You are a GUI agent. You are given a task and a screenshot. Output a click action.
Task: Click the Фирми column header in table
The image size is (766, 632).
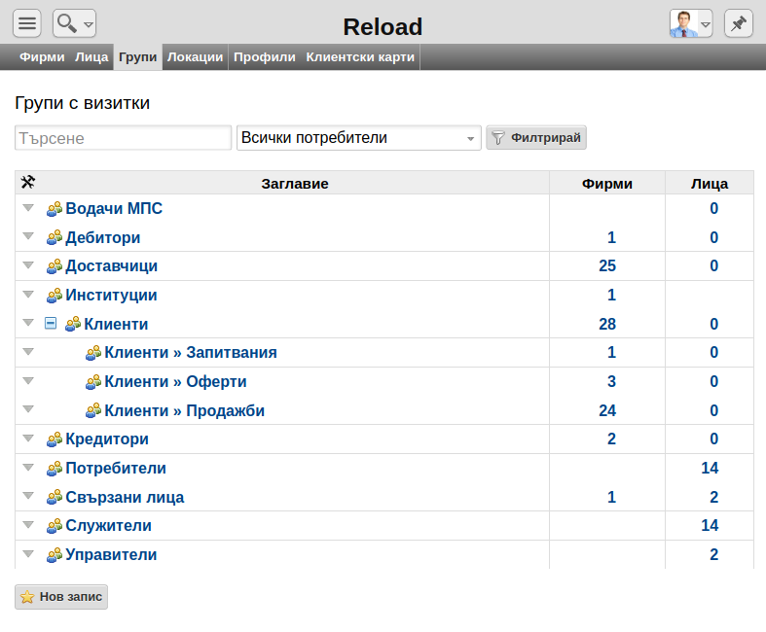pyautogui.click(x=606, y=184)
